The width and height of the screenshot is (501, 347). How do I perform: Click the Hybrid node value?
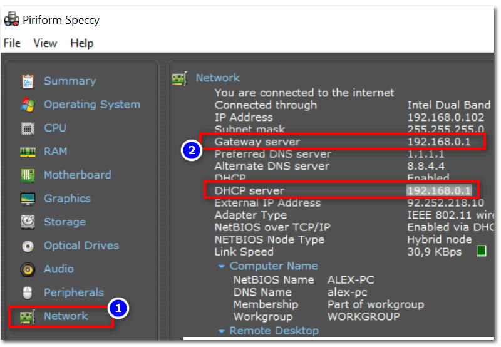[440, 240]
